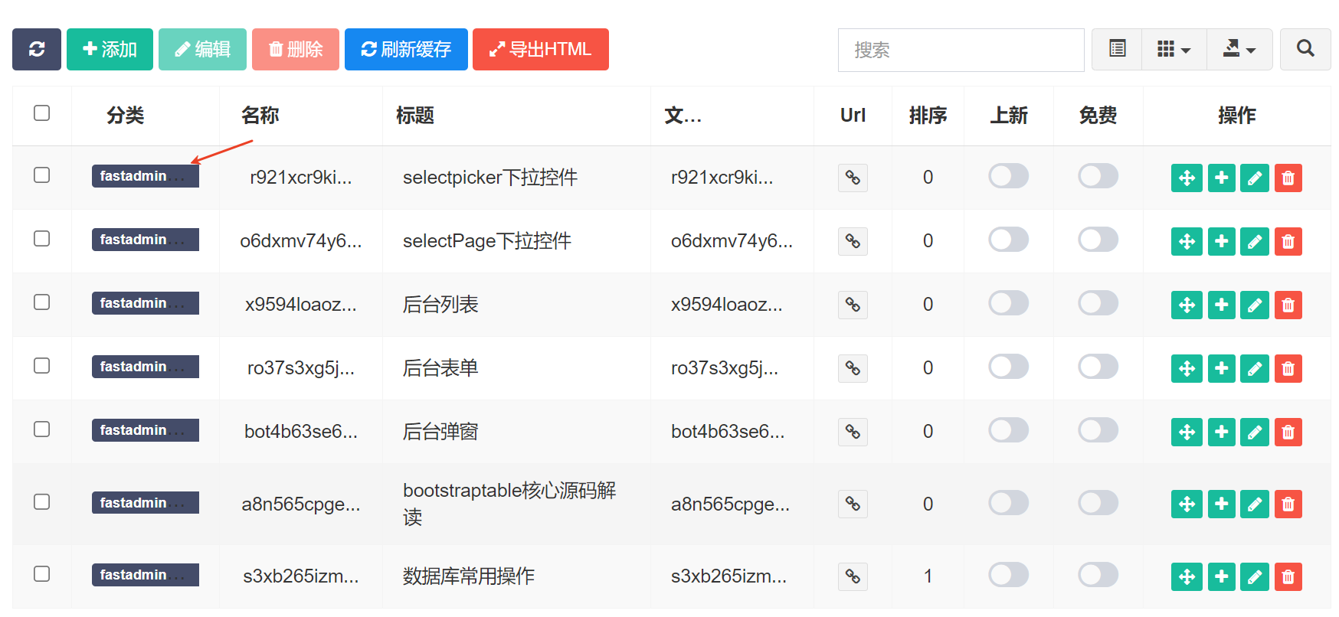Click the green 添加 button
The height and width of the screenshot is (617, 1339).
coord(110,50)
